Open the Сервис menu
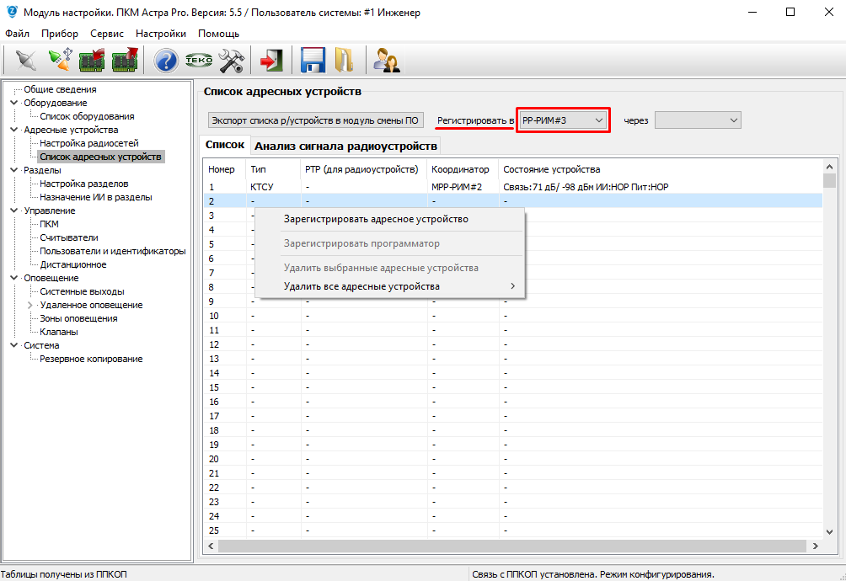Screen dimensions: 846x581 107,34
